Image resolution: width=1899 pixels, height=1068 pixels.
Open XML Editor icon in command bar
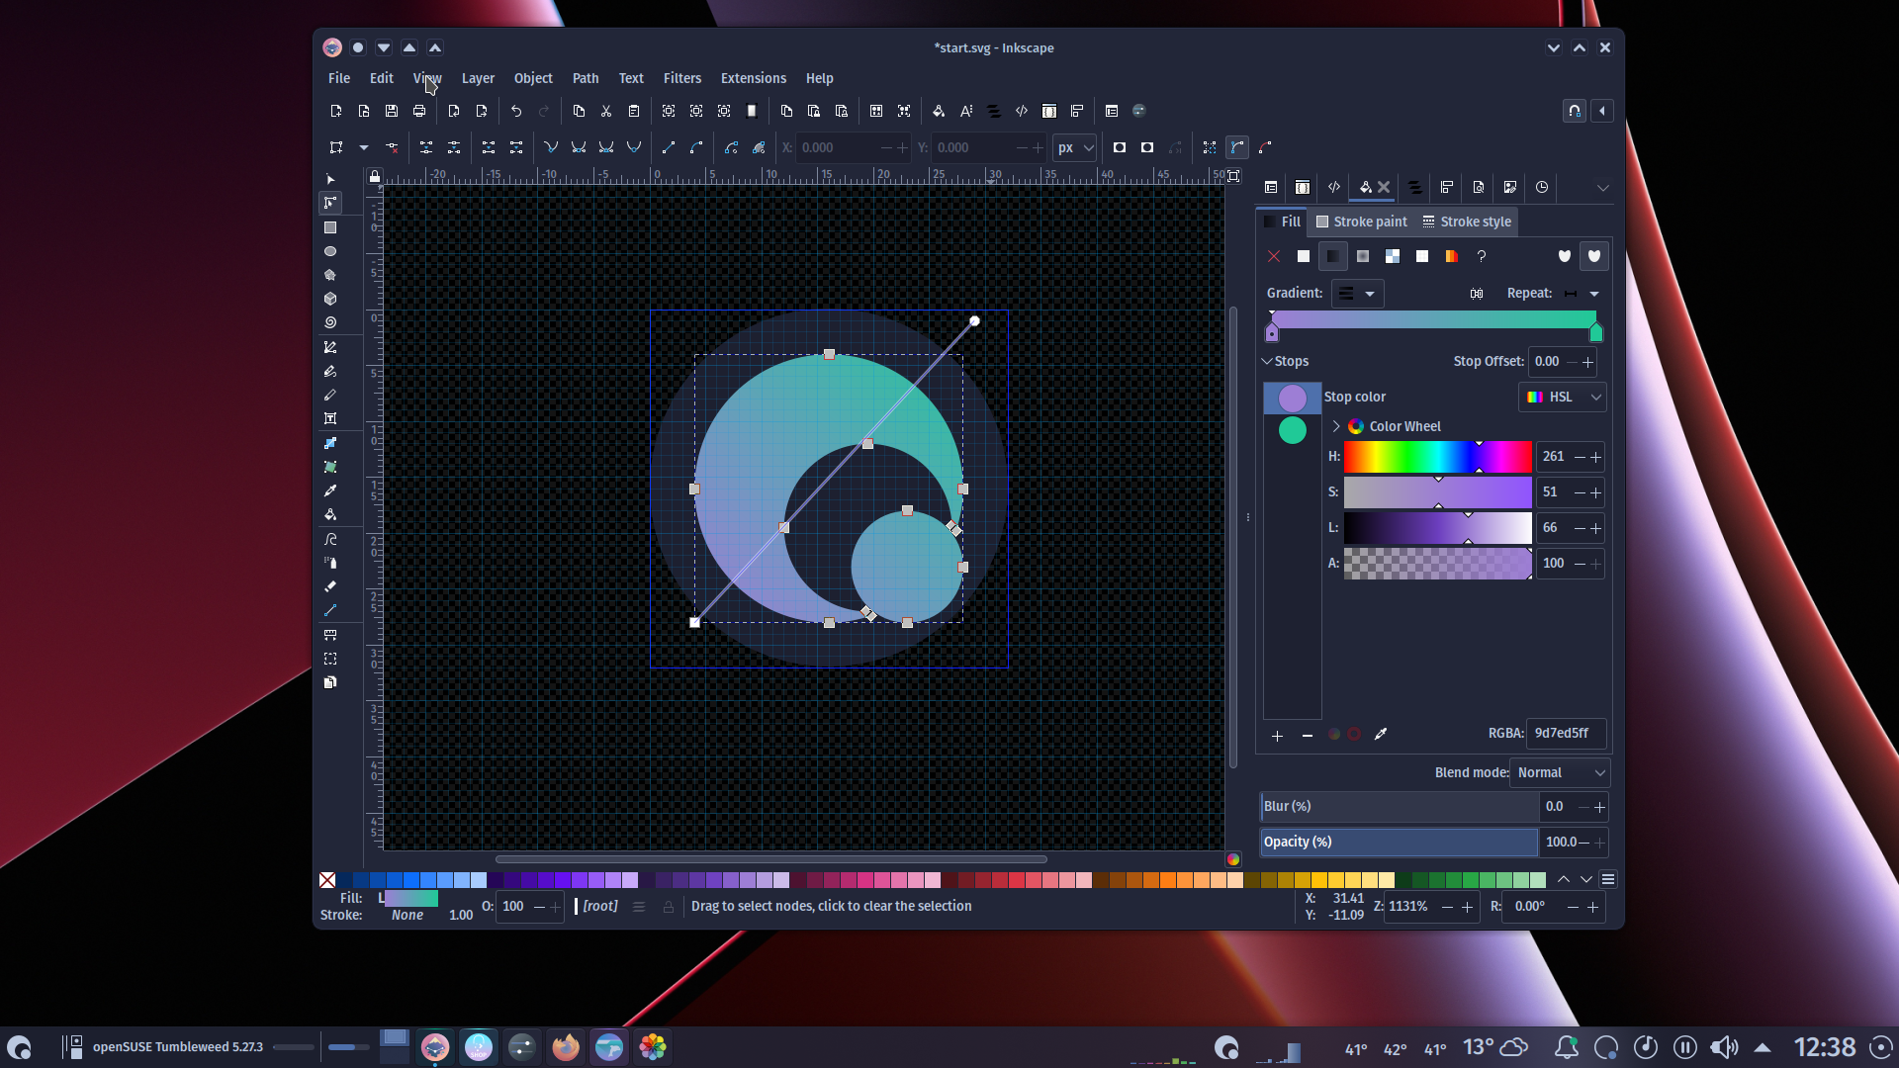click(x=1022, y=111)
